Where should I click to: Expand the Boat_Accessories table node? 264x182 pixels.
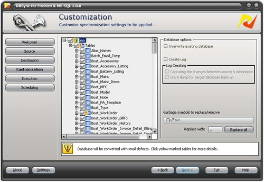pyautogui.click(x=77, y=61)
